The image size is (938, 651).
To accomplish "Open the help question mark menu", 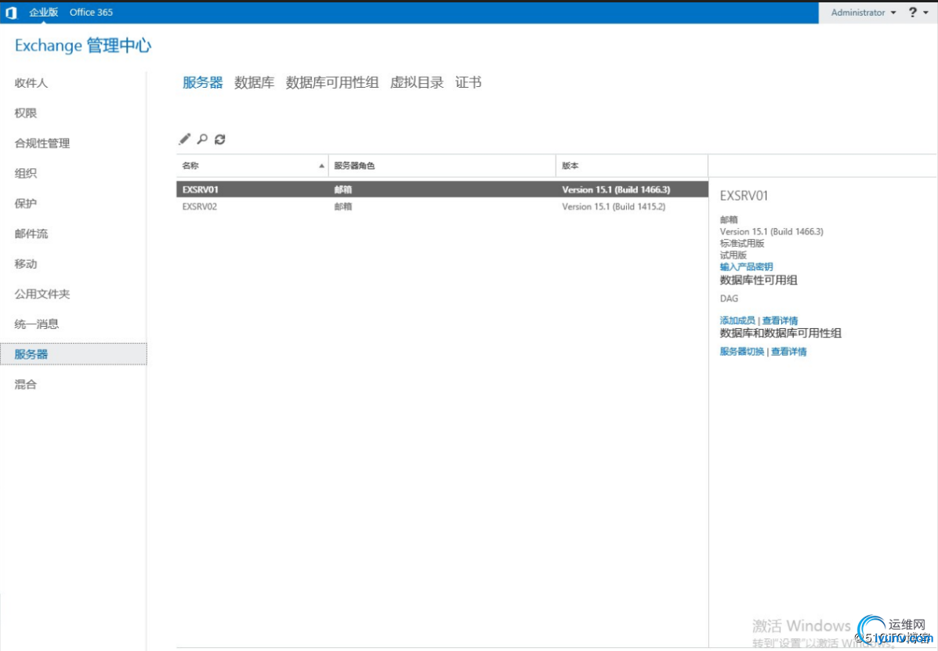I will (918, 12).
